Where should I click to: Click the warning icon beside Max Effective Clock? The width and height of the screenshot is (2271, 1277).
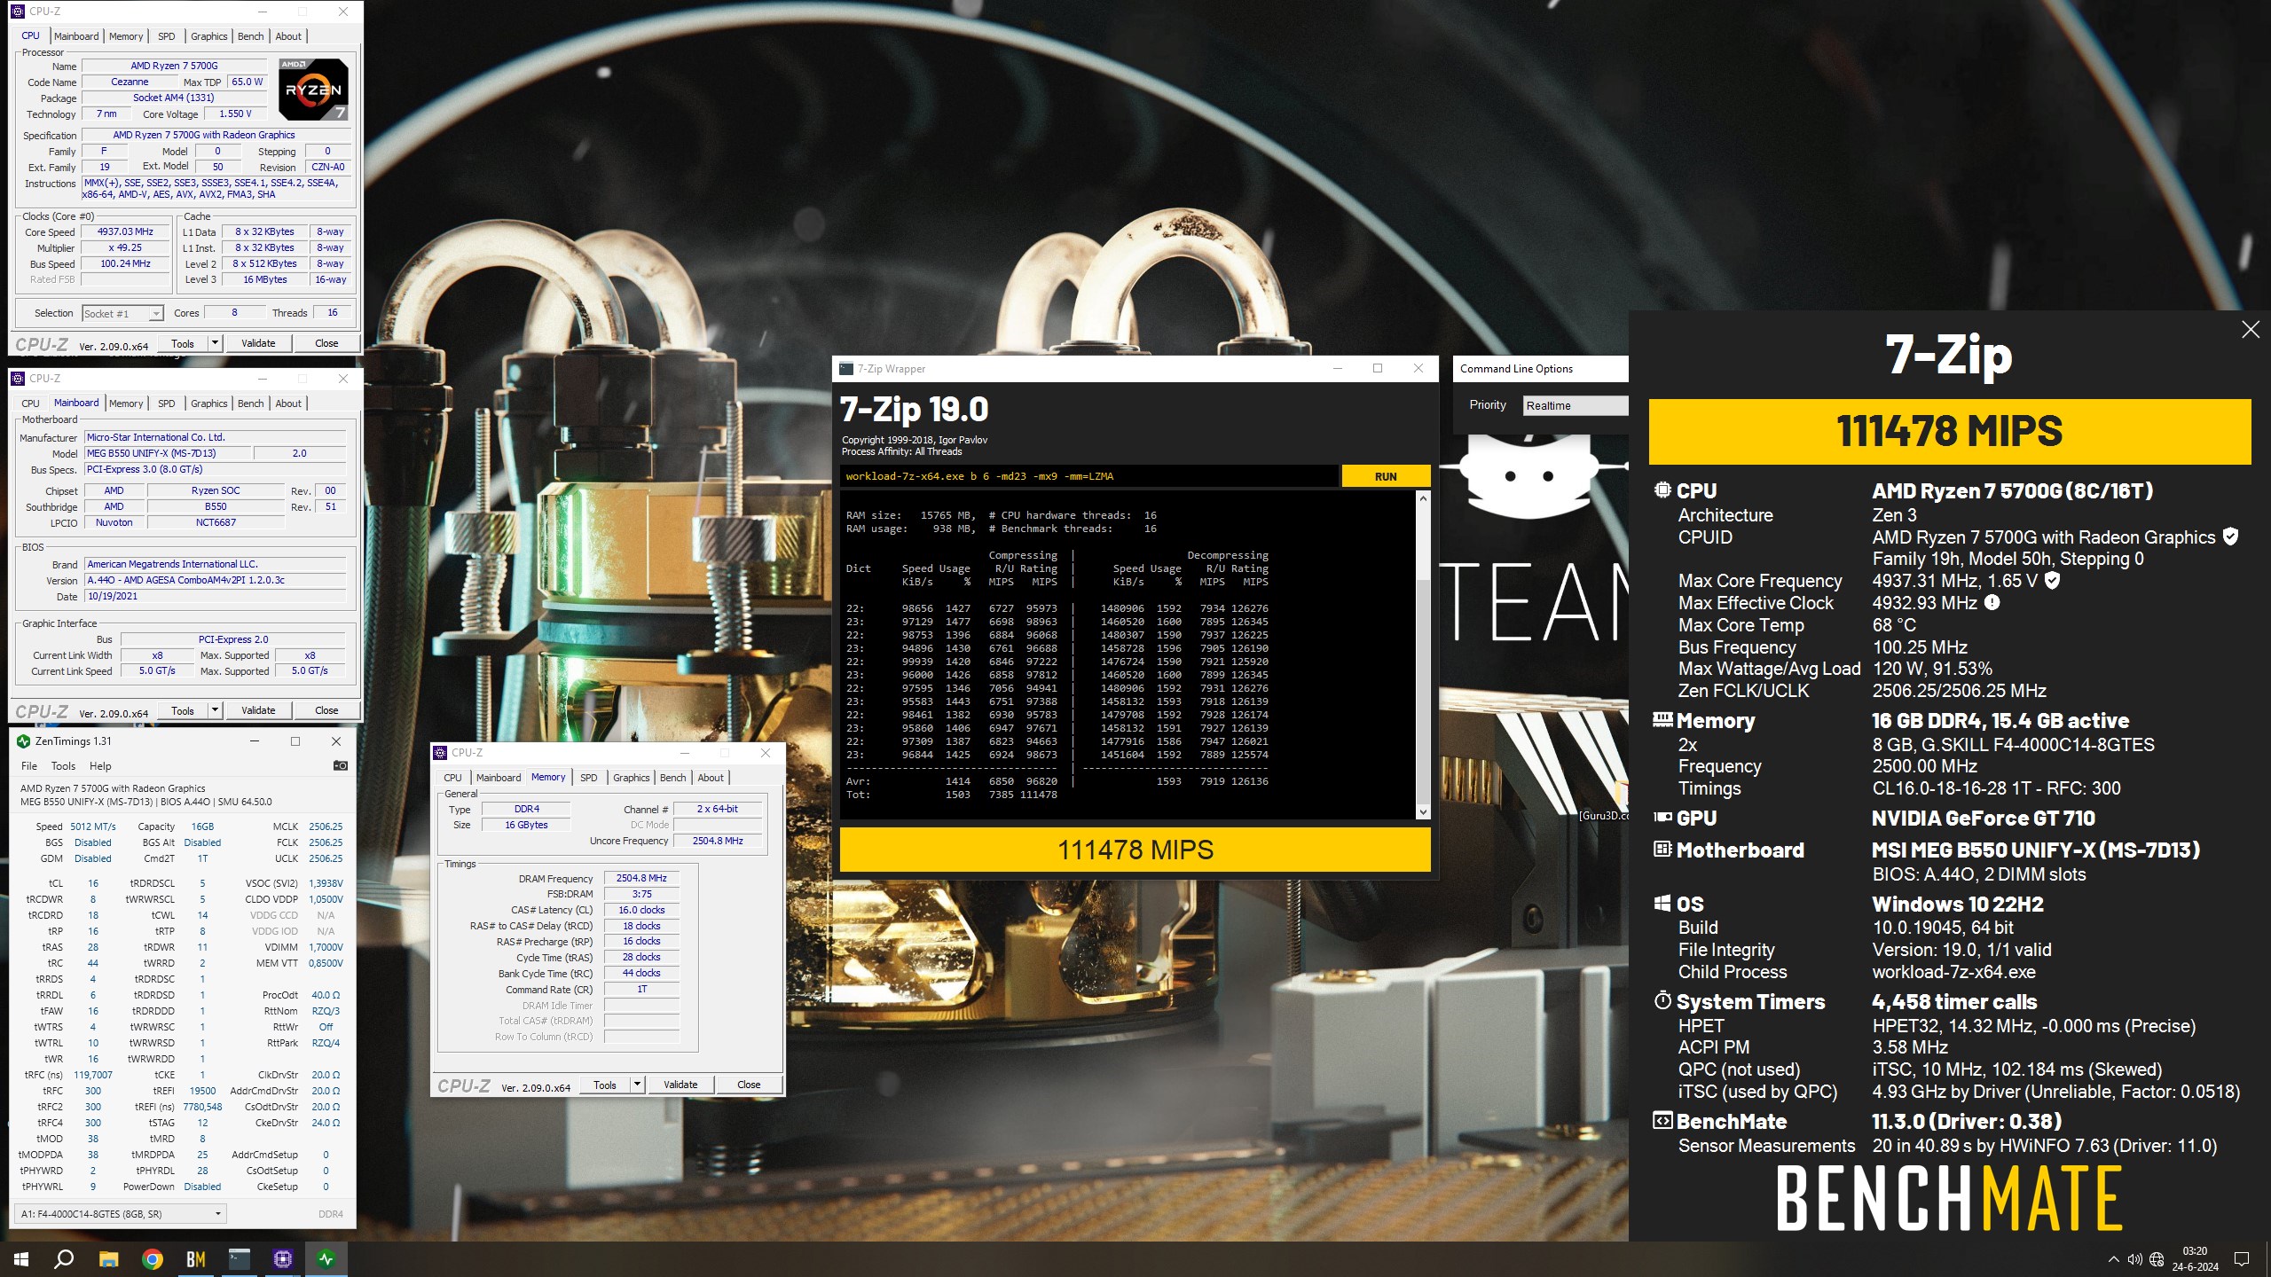(1992, 603)
